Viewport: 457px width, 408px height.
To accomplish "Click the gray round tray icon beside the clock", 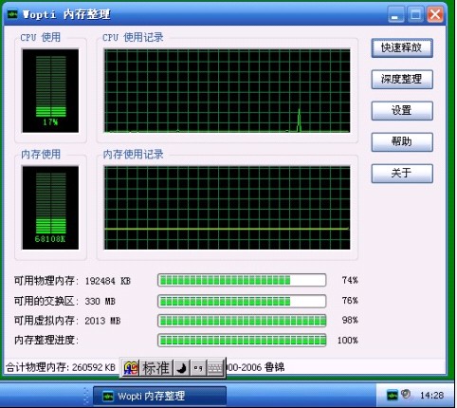I will coord(406,394).
